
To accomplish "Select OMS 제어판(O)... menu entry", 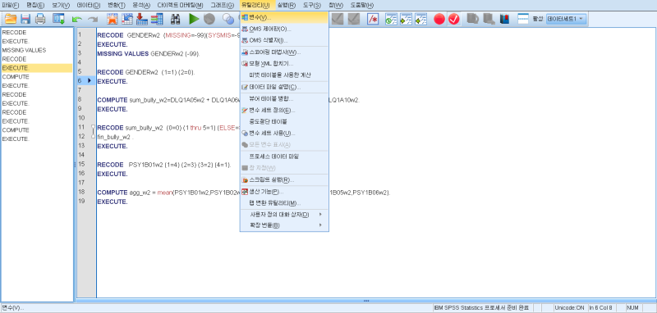I will (x=284, y=29).
